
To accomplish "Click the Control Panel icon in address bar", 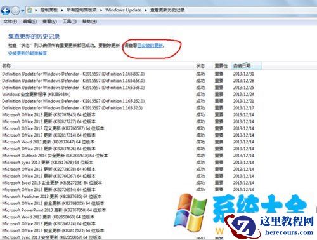I will tap(30, 10).
